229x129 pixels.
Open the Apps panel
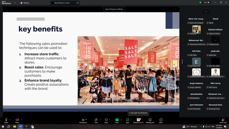point(127,121)
